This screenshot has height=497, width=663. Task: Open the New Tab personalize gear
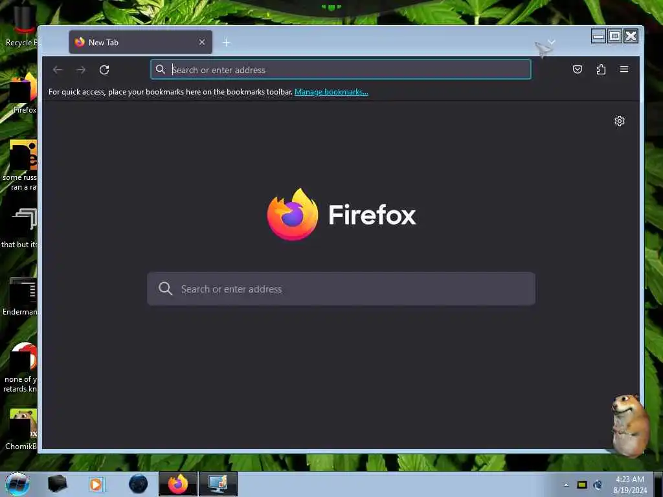620,121
